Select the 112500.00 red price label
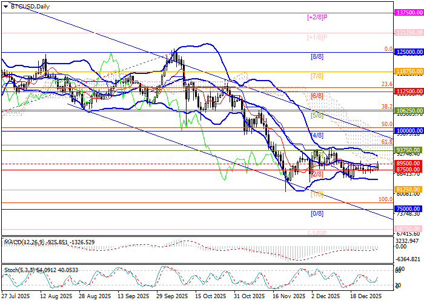 [409, 91]
